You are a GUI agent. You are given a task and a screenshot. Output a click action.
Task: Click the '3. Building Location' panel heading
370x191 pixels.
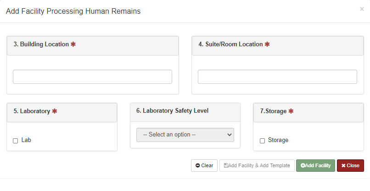pos(41,44)
